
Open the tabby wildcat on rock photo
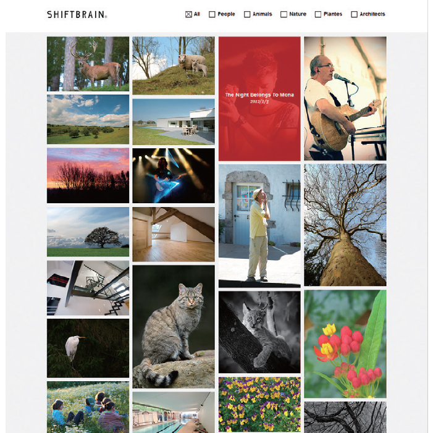174,327
